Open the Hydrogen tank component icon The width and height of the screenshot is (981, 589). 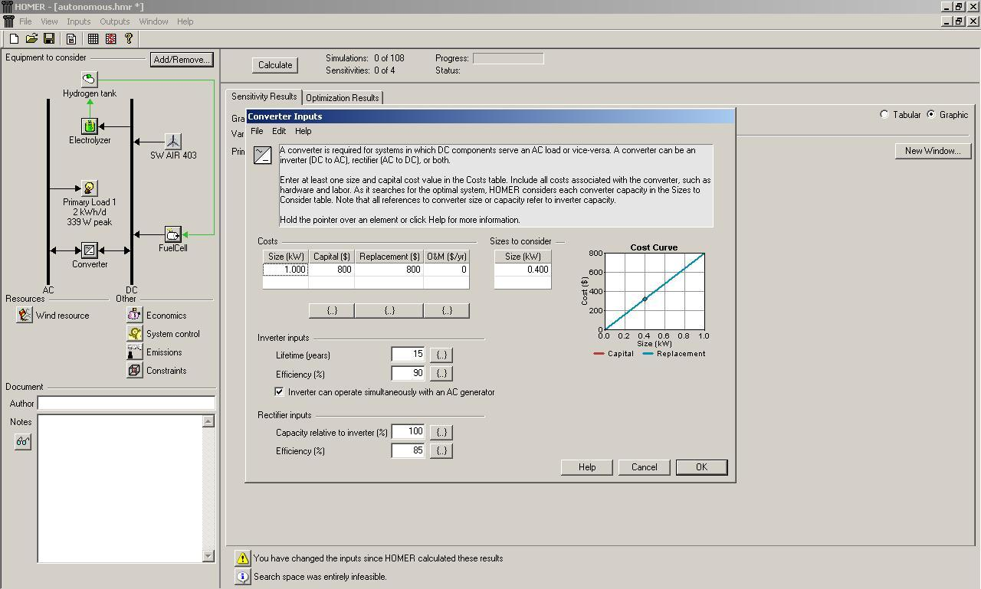(90, 79)
